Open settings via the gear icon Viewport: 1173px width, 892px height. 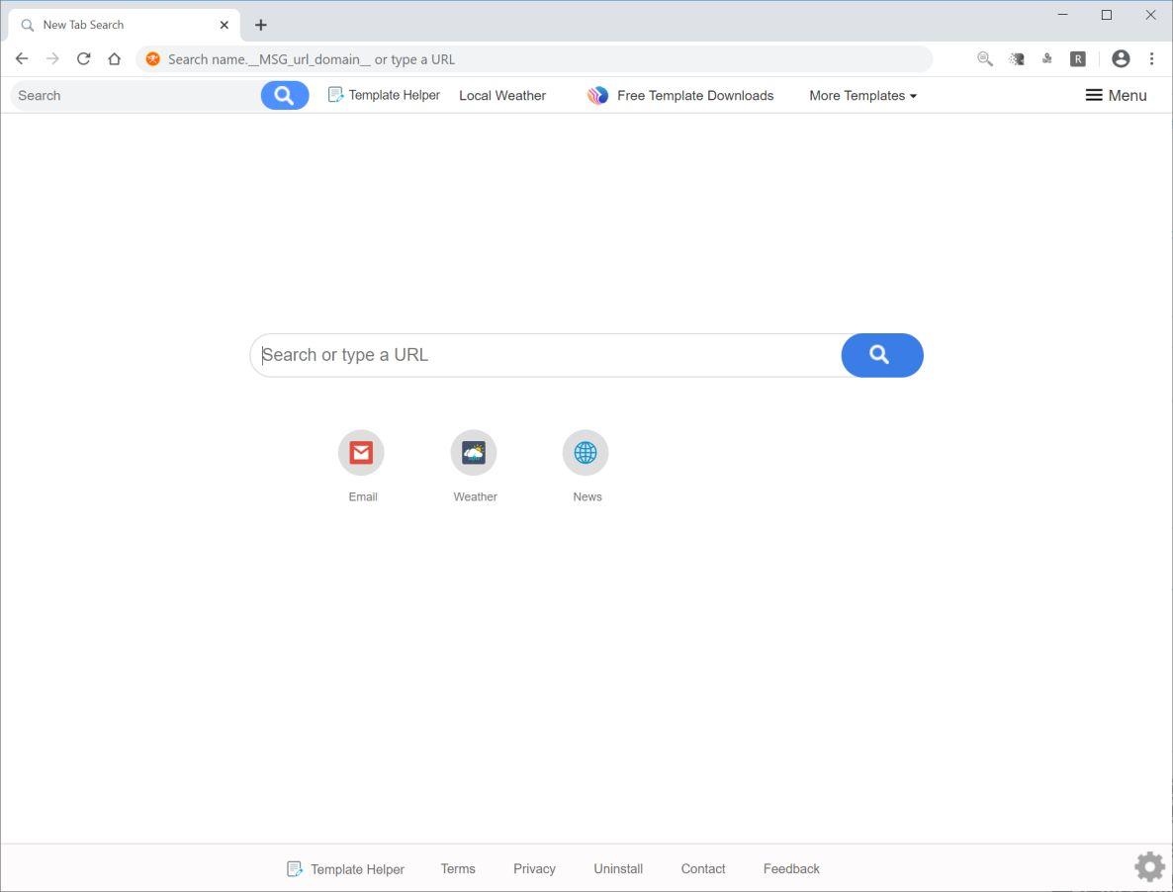[x=1148, y=865]
